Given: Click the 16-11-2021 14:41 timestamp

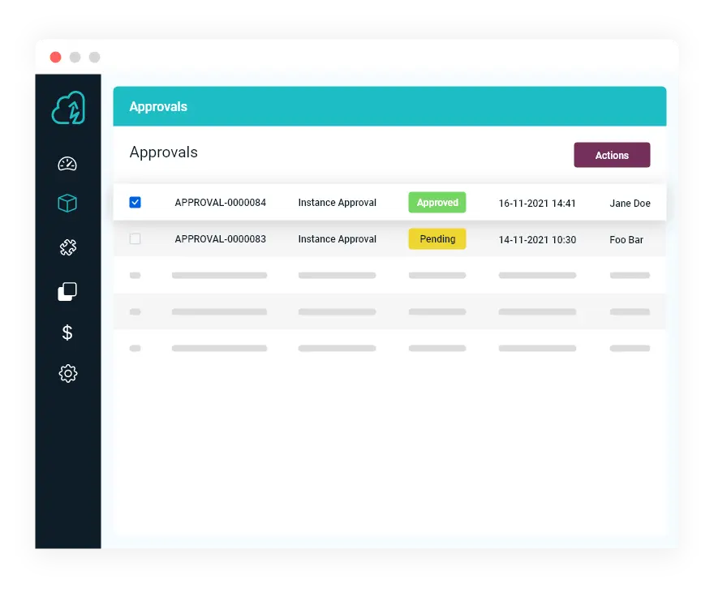Looking at the screenshot, I should click(537, 203).
